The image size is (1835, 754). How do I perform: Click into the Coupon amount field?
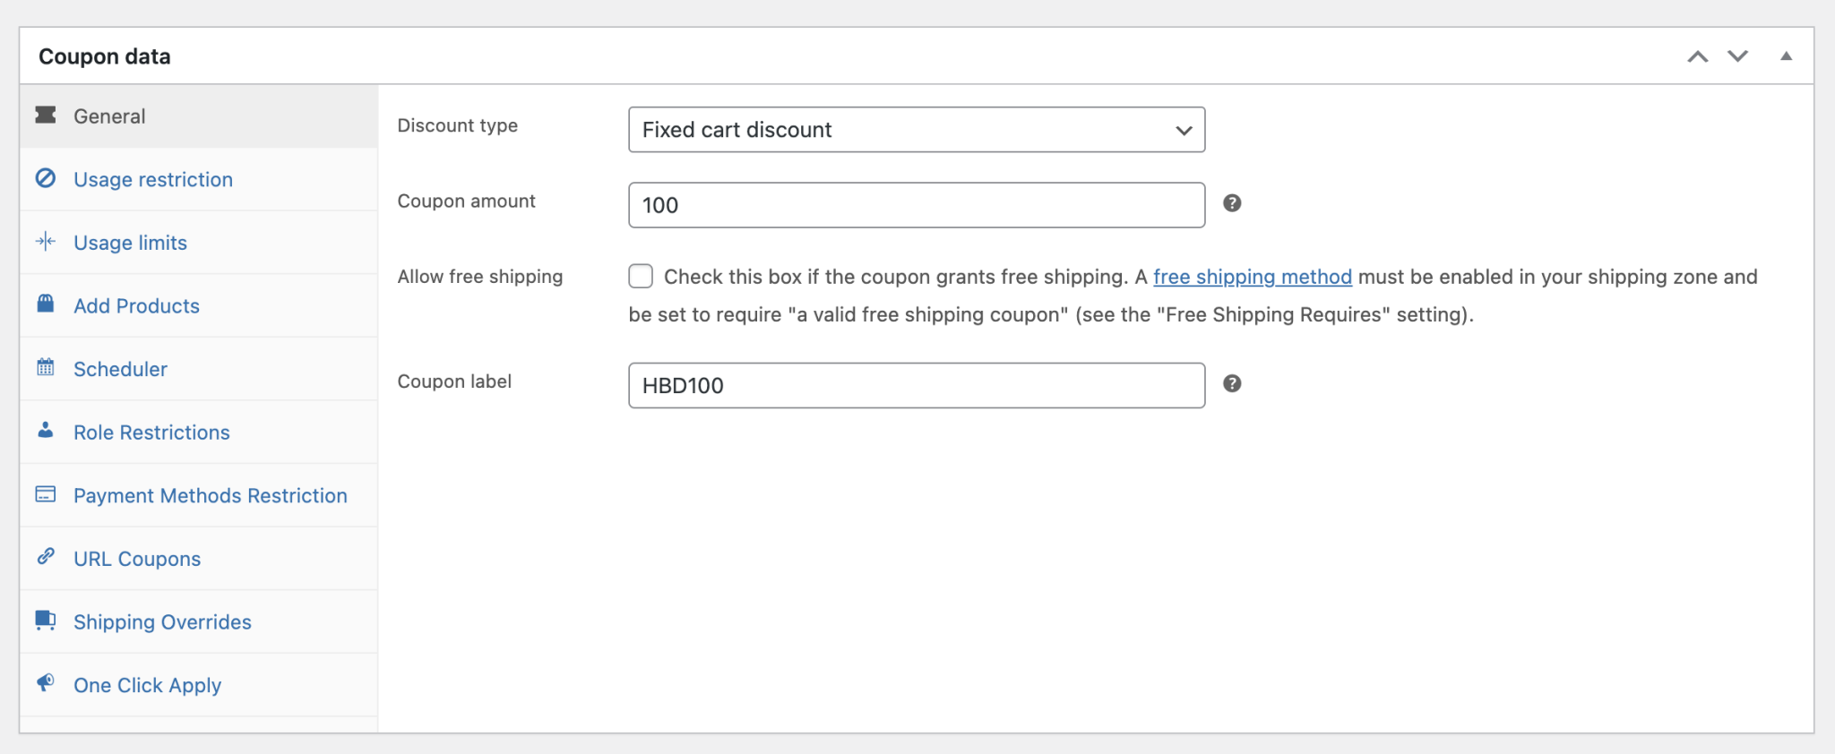coord(916,205)
